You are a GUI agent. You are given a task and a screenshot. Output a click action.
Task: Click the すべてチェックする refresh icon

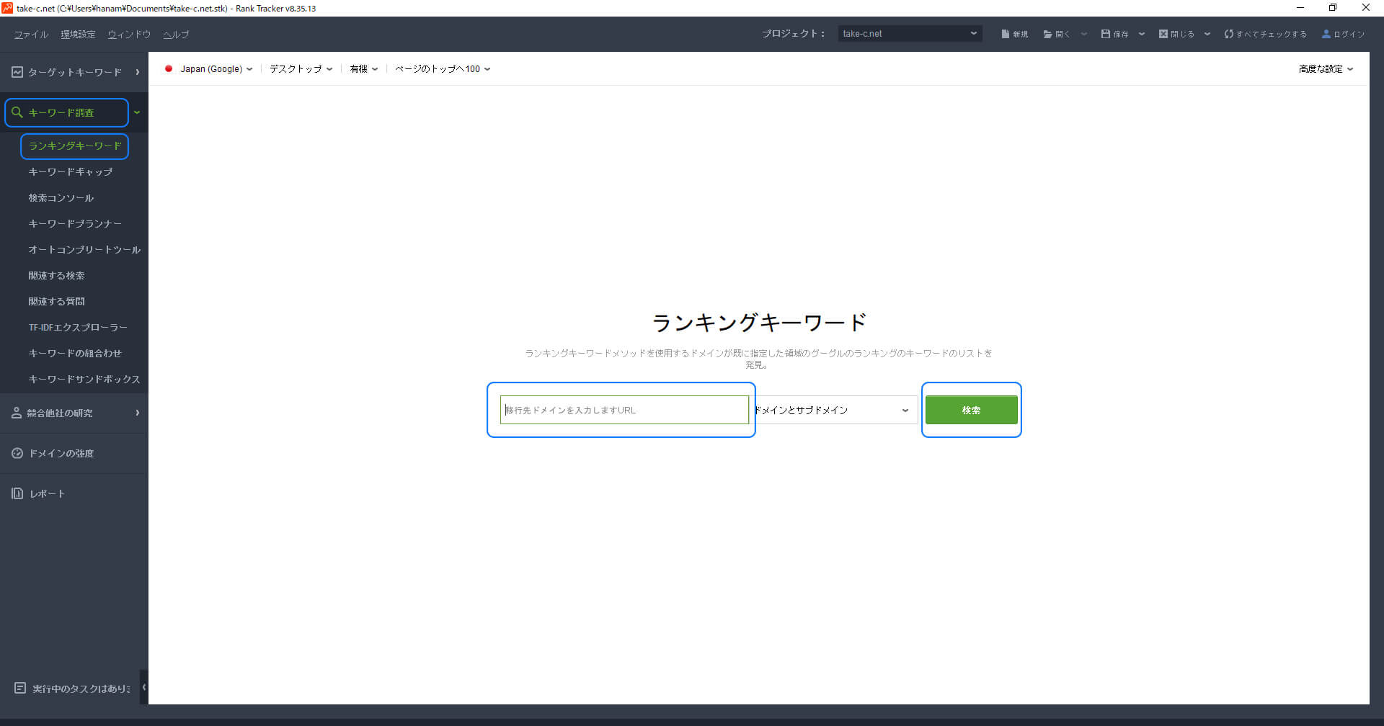[1228, 34]
